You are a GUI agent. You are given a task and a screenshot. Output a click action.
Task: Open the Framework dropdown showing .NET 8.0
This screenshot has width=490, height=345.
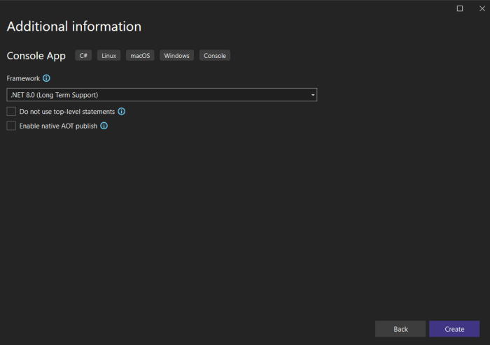(x=162, y=95)
